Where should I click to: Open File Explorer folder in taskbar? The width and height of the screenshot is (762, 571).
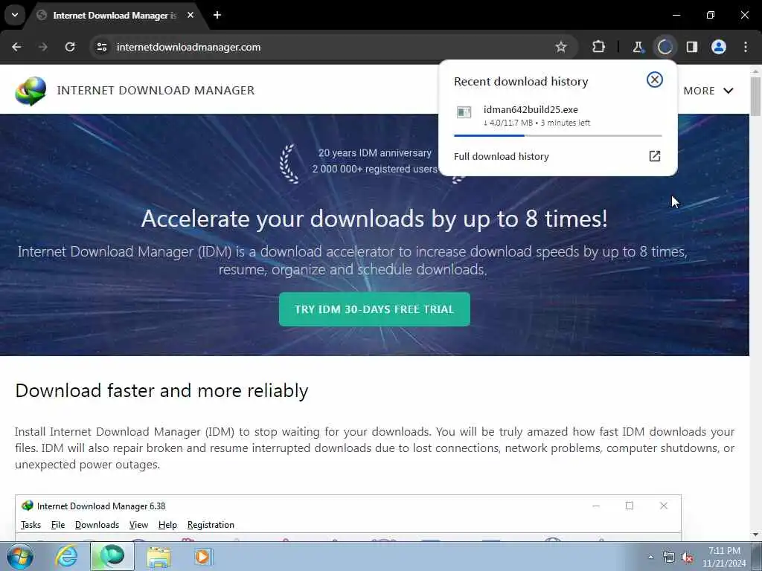pos(159,557)
